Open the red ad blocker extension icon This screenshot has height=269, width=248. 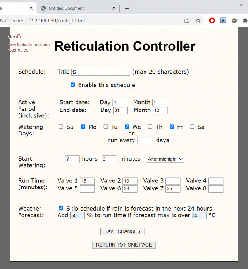click(212, 21)
